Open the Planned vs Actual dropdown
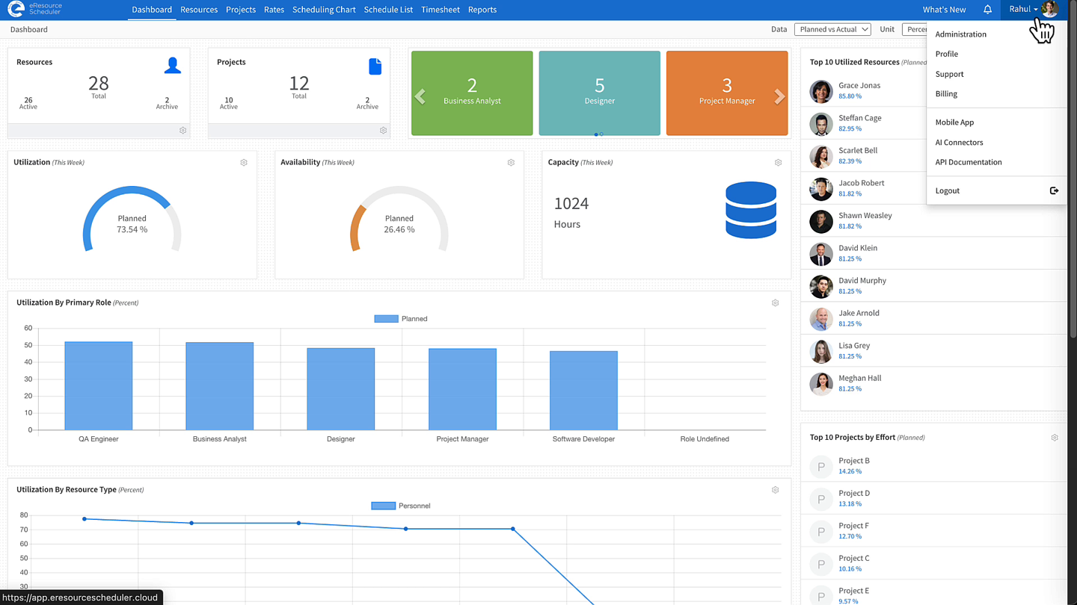1077x605 pixels. (832, 29)
